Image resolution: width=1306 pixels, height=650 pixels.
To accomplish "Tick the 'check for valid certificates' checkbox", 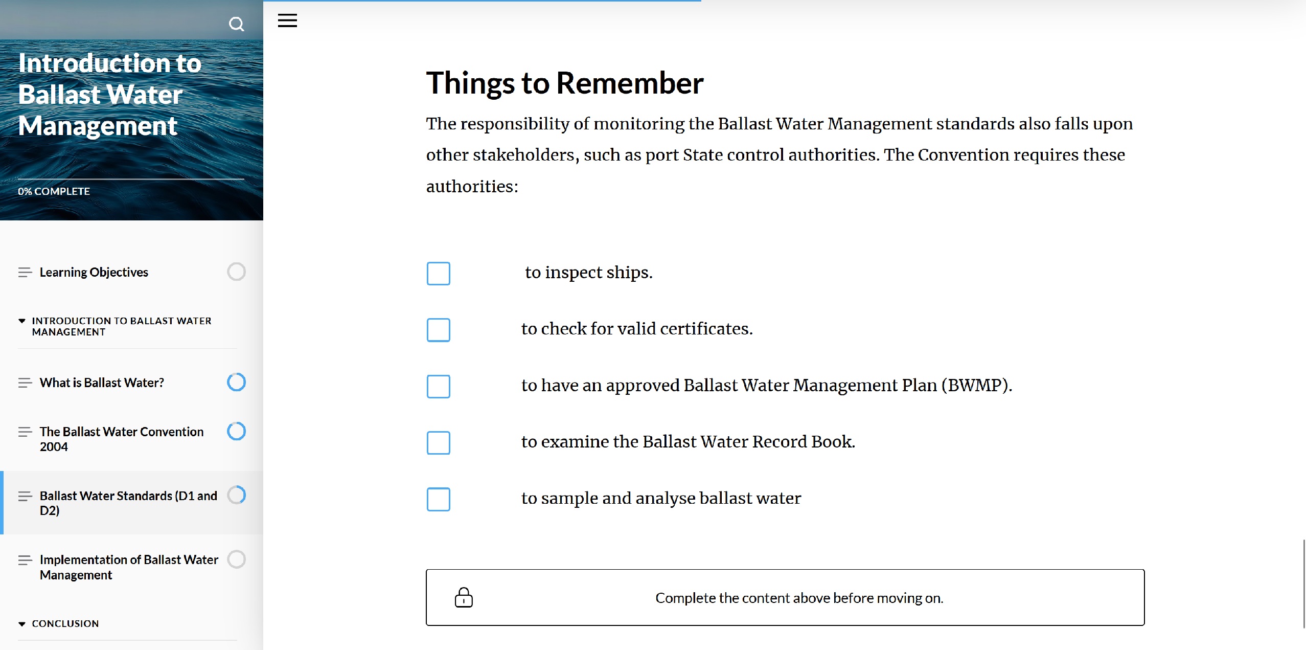I will point(438,330).
